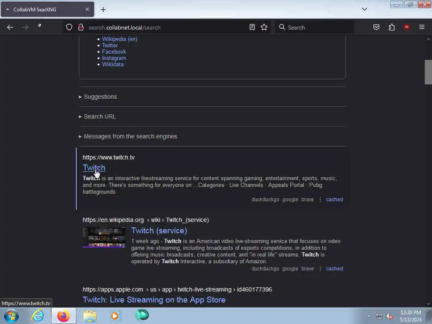The height and width of the screenshot is (324, 432).
Task: Bookmark this page with the star
Action: (264, 27)
